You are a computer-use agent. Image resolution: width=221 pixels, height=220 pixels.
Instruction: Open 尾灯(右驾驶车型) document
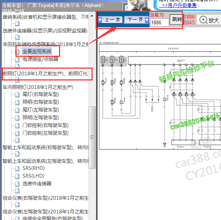[41, 94]
